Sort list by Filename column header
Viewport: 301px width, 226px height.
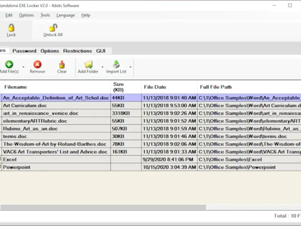(15, 87)
